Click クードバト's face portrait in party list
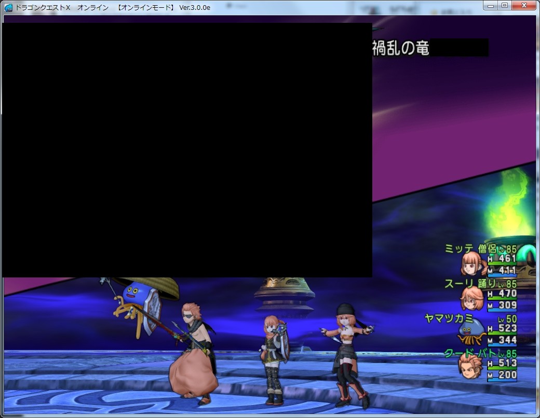Image resolution: width=540 pixels, height=418 pixels. (470, 367)
